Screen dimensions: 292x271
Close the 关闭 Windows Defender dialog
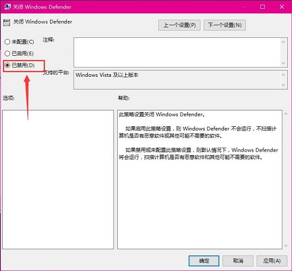(x=282, y=7)
